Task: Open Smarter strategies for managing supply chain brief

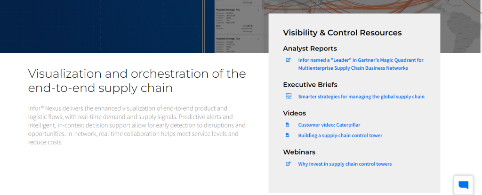Action: [361, 97]
